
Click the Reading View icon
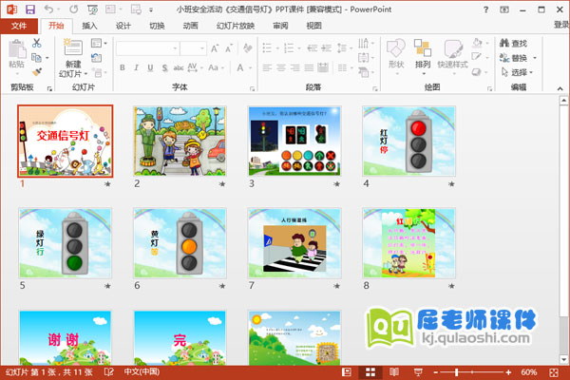pos(394,372)
